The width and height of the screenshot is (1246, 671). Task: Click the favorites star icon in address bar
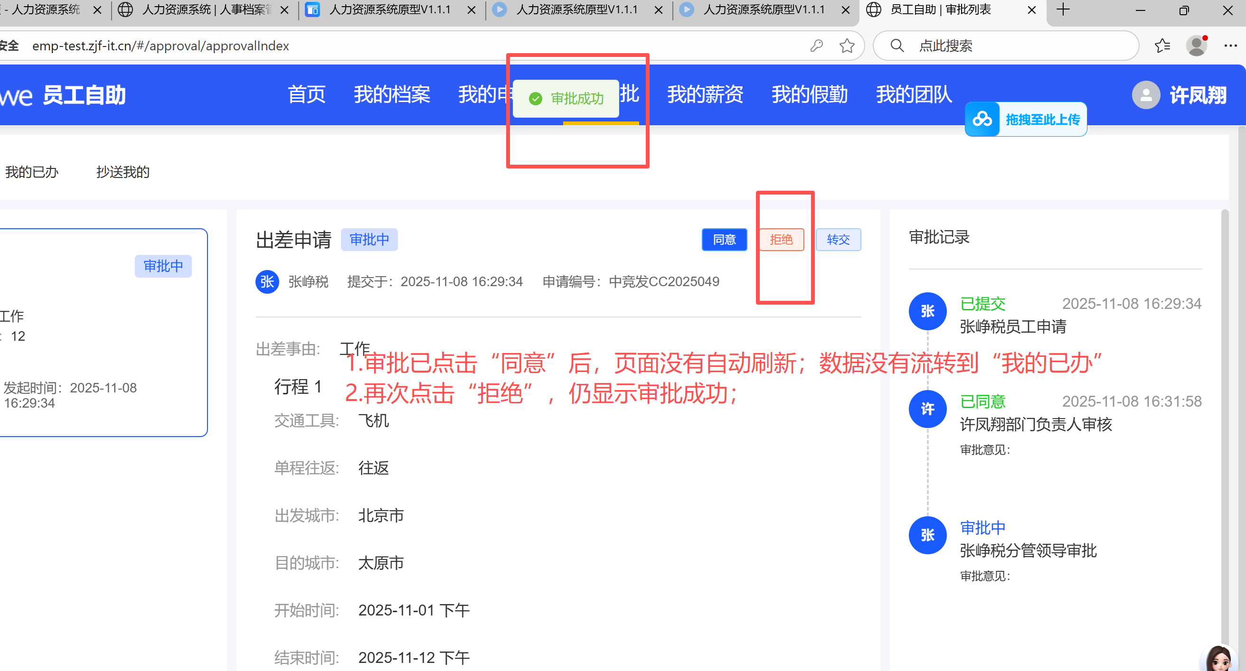click(847, 46)
